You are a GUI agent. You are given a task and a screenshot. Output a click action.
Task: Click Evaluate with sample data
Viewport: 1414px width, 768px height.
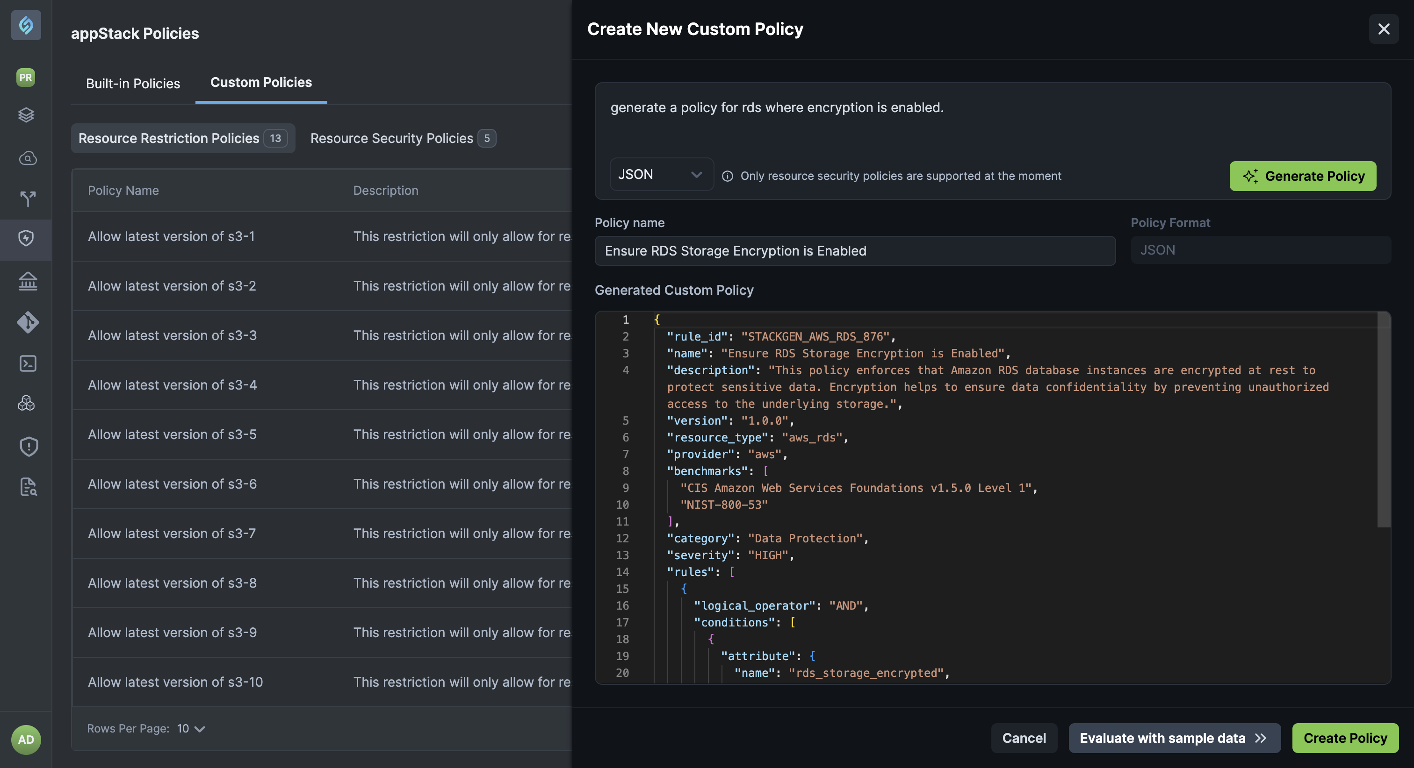coord(1174,738)
